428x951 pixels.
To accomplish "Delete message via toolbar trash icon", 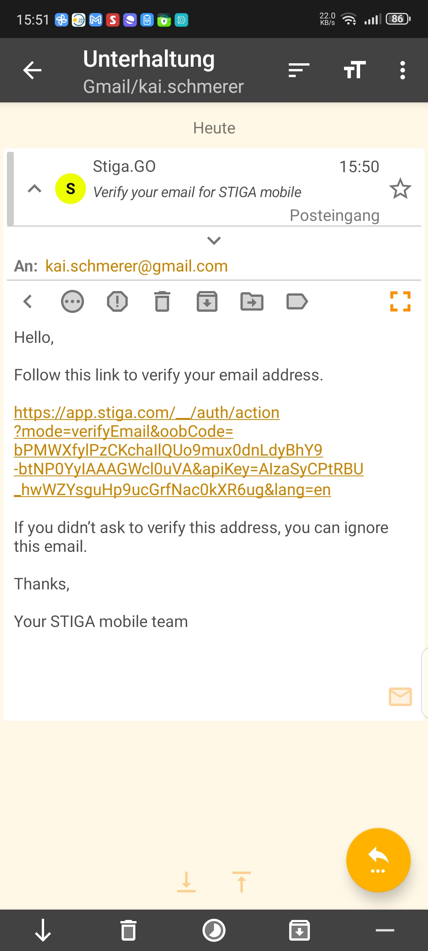I will (162, 301).
